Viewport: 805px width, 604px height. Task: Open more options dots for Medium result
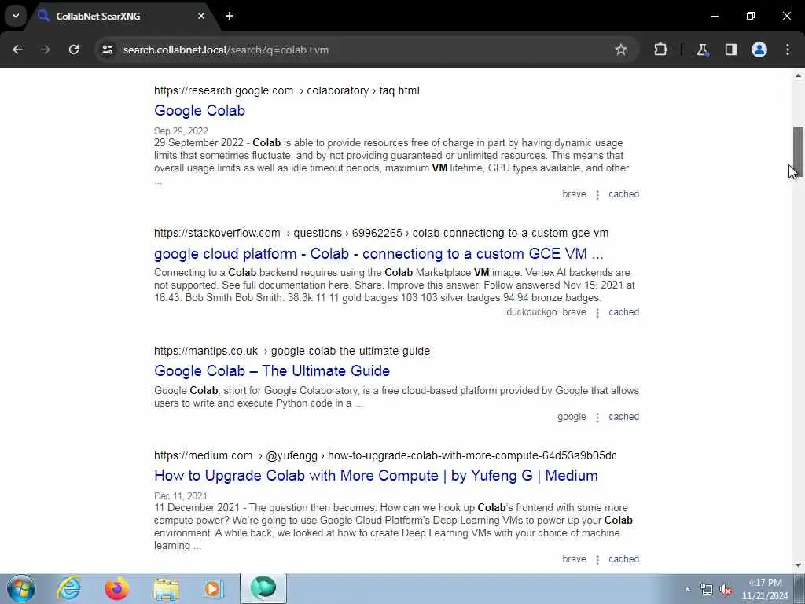597,559
